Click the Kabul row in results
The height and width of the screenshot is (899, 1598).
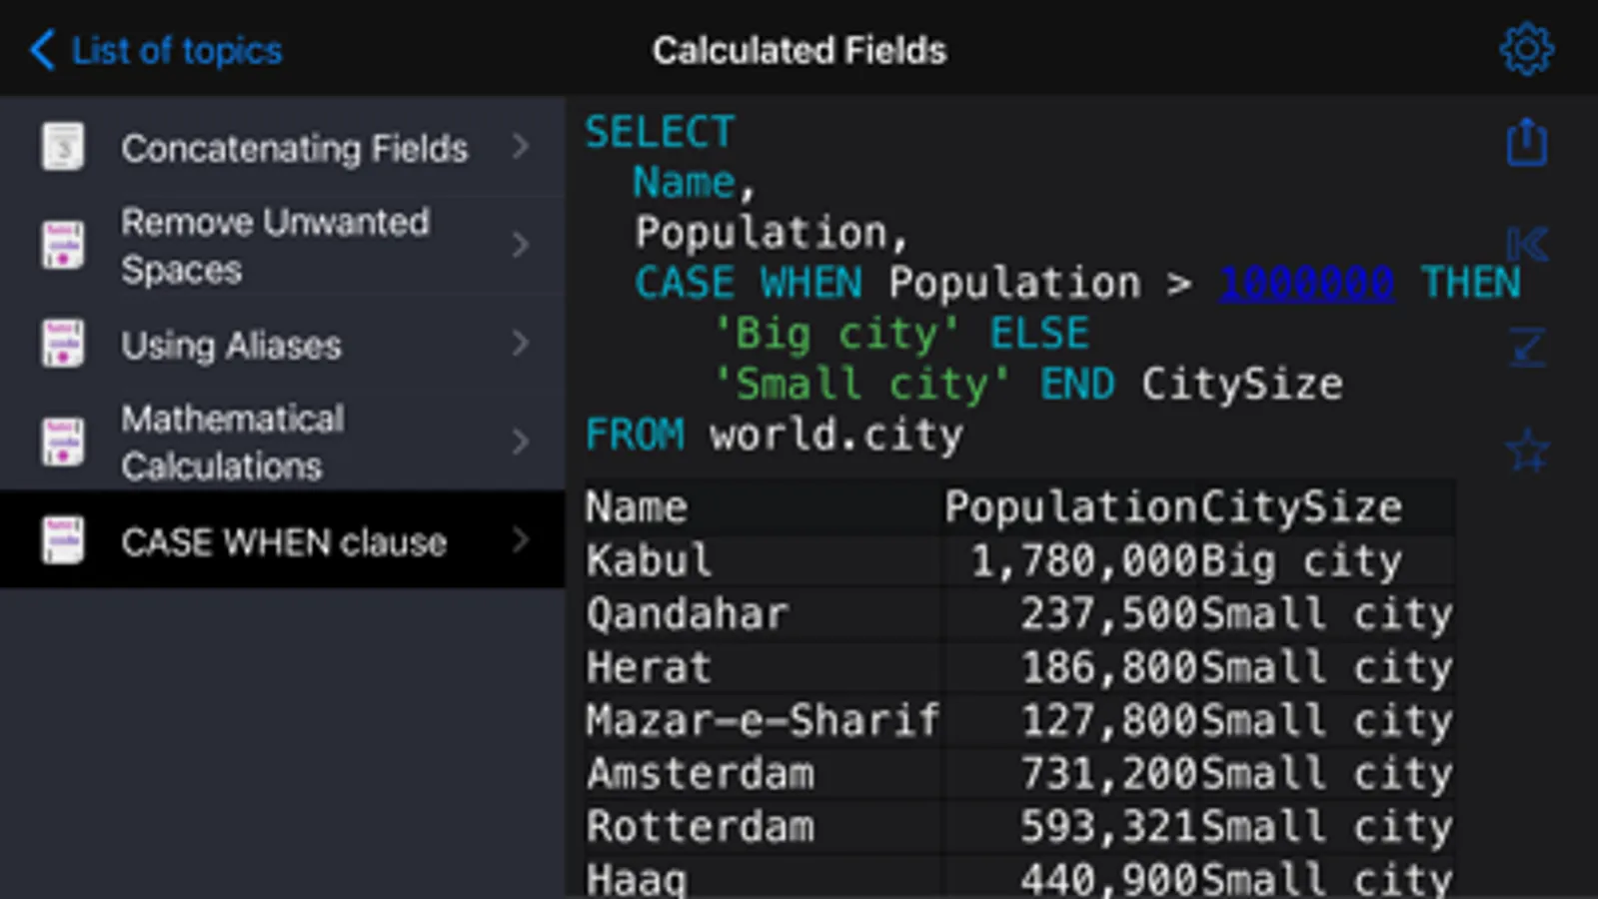(x=649, y=560)
